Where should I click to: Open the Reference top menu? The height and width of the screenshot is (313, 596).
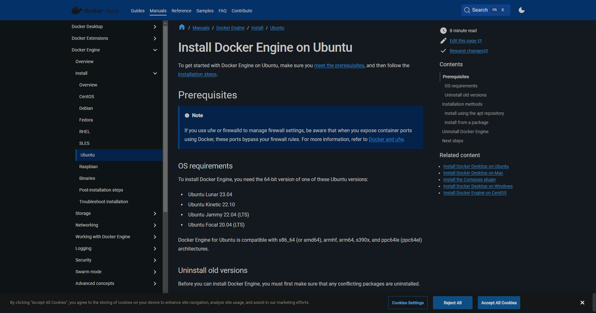(181, 11)
